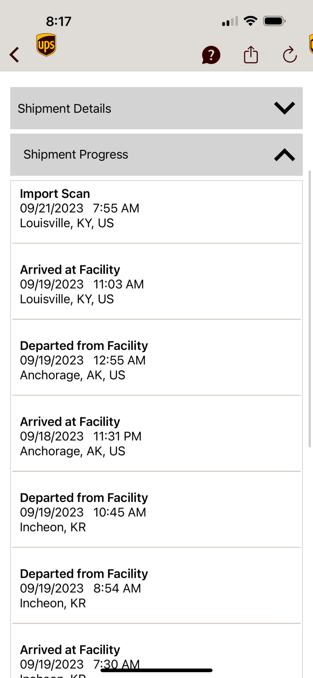The image size is (313, 678).
Task: Select Departed from Facility Anchorage entry
Action: 156,360
